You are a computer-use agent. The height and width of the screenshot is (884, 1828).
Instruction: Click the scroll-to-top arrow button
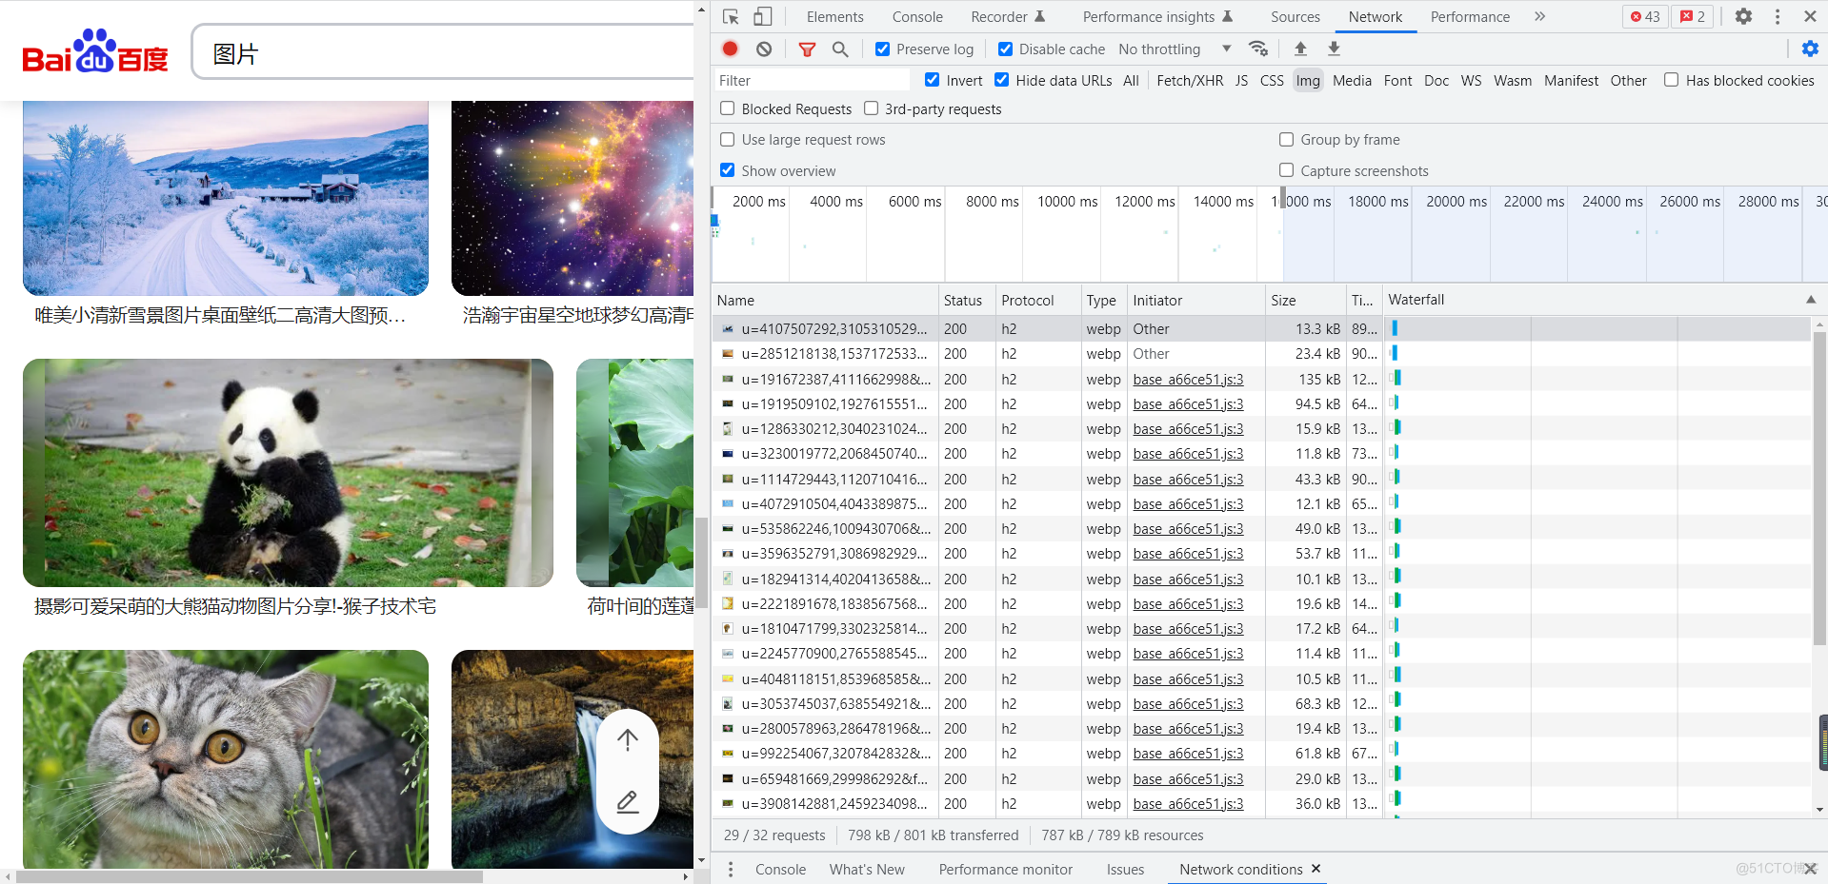click(x=627, y=739)
